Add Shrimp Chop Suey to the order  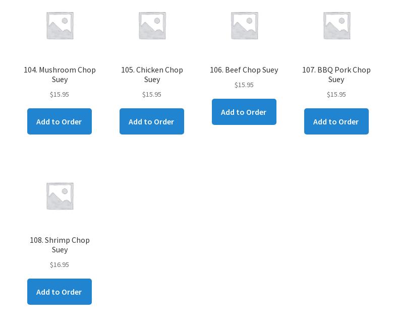coord(60,292)
